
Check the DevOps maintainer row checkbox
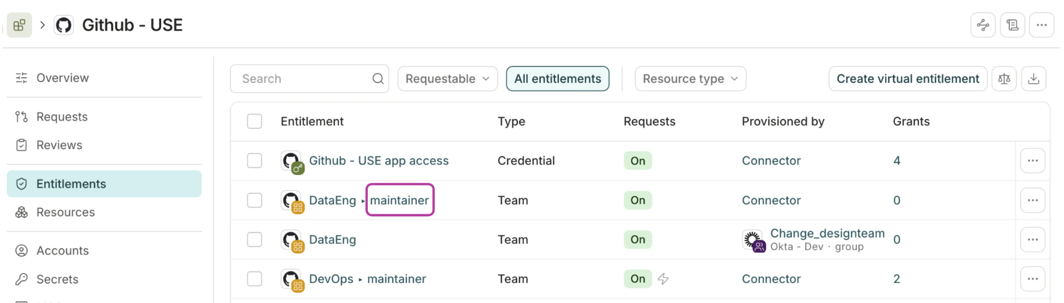click(x=254, y=279)
